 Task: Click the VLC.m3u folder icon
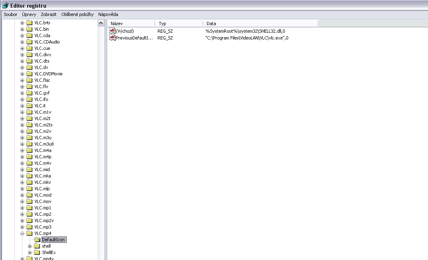tap(30, 138)
